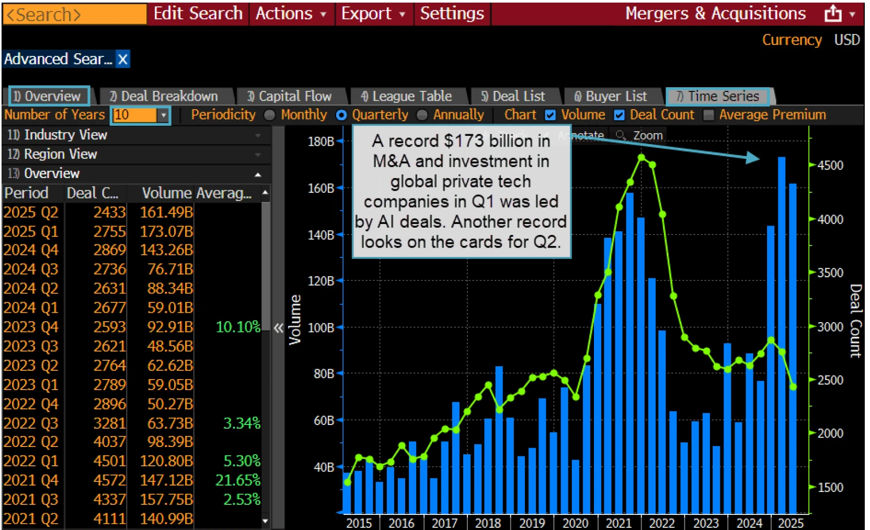This screenshot has height=530, width=870.
Task: Close the Advanced Search filter tag
Action: click(x=122, y=59)
